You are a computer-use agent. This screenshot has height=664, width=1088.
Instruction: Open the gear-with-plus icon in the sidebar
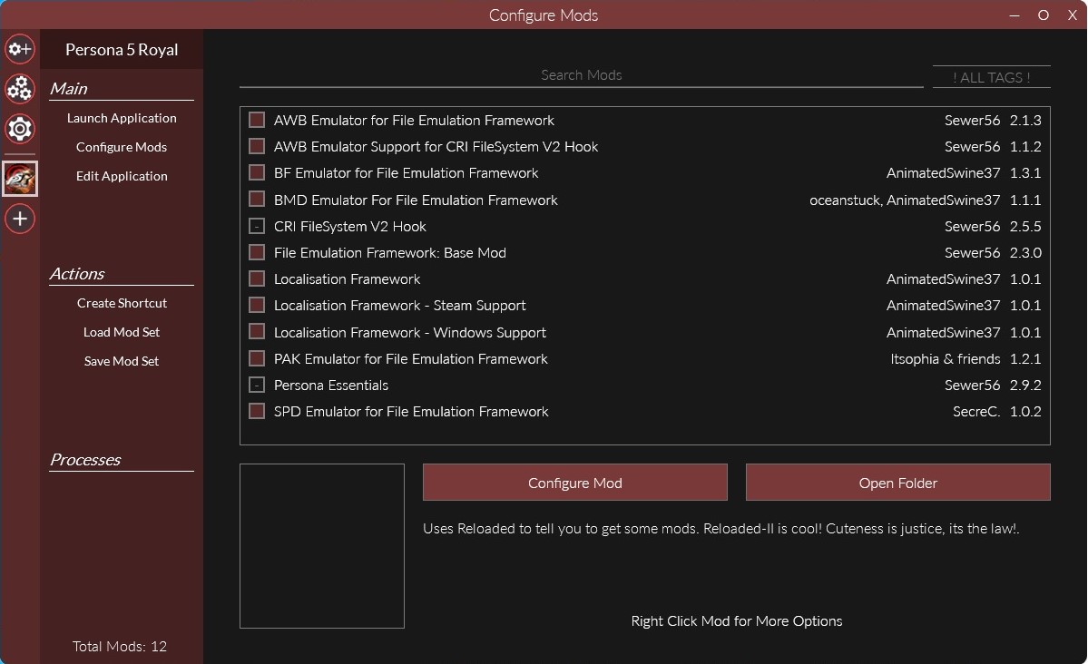tap(19, 49)
